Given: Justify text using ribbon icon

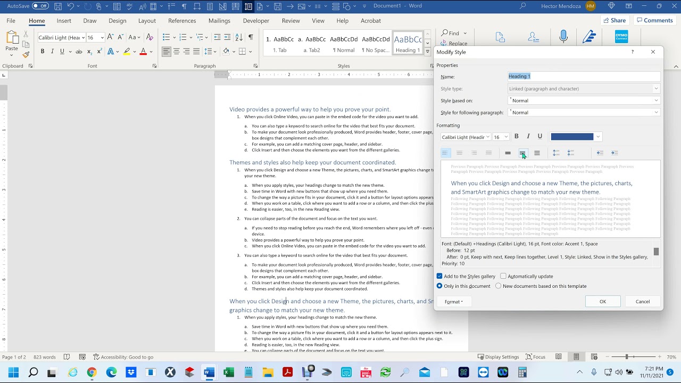Looking at the screenshot, I should click(196, 52).
